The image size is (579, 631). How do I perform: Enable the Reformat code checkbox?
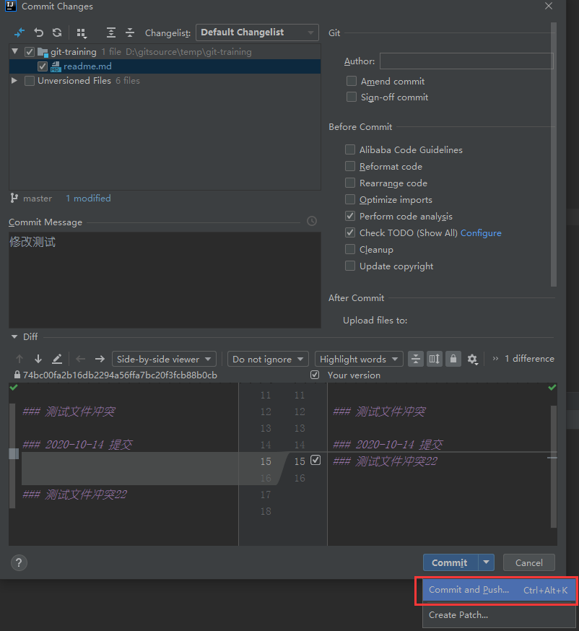[350, 166]
